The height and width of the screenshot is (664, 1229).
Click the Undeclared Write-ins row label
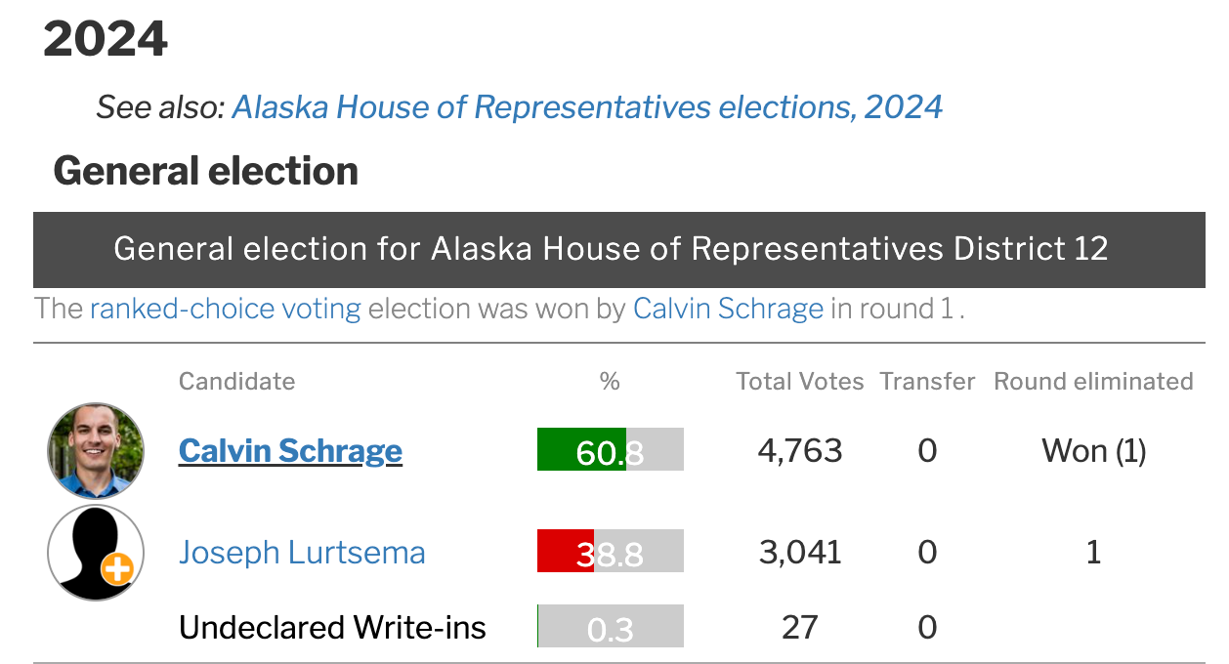pos(332,627)
